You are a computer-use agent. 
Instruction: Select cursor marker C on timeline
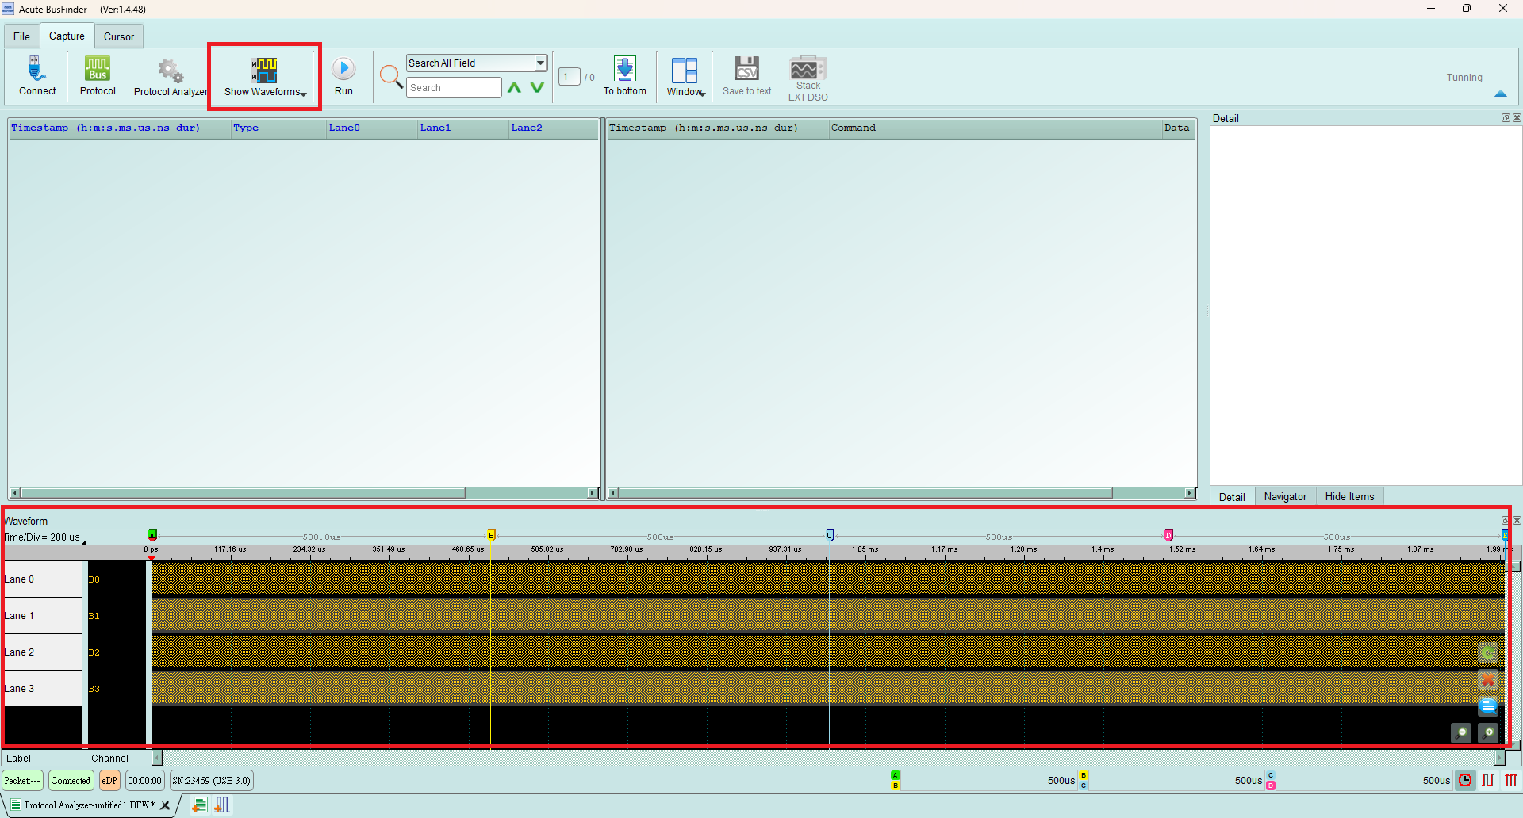tap(830, 535)
